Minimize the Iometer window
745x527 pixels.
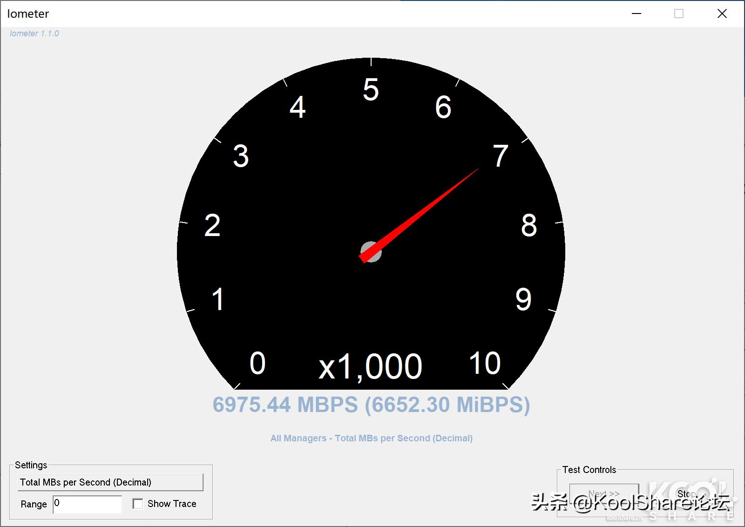[637, 14]
